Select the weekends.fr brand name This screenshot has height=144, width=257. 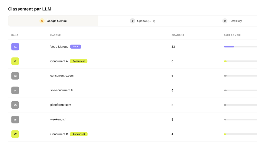[x=58, y=119]
